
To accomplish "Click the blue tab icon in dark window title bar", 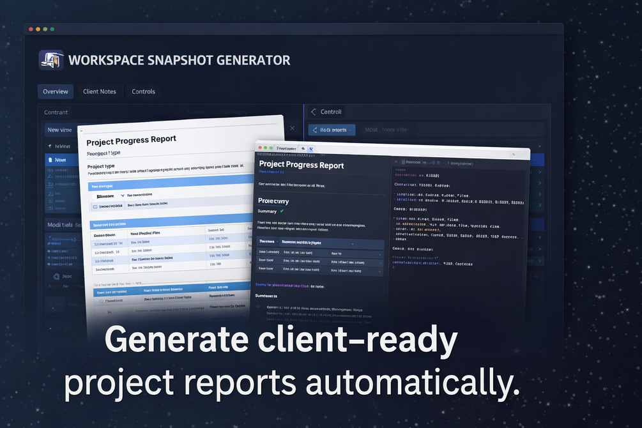I will coord(311,149).
